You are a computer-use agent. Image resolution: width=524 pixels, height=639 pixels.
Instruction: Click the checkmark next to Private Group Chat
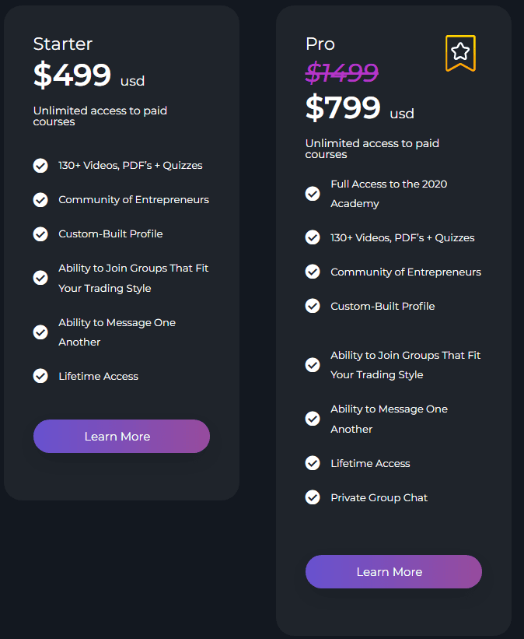(313, 497)
